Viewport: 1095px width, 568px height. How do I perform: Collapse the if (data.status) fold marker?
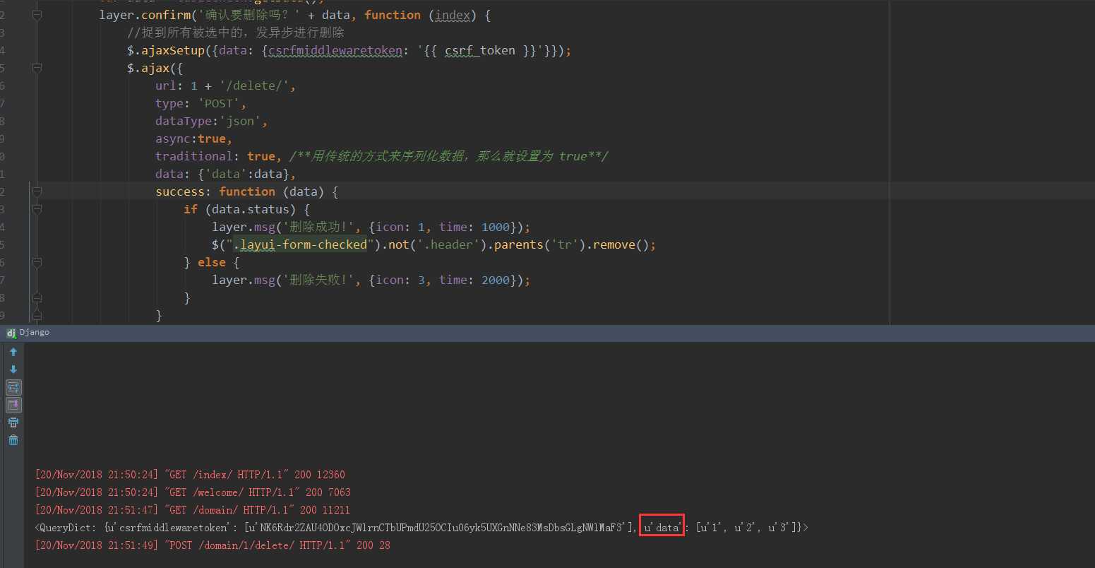click(37, 209)
